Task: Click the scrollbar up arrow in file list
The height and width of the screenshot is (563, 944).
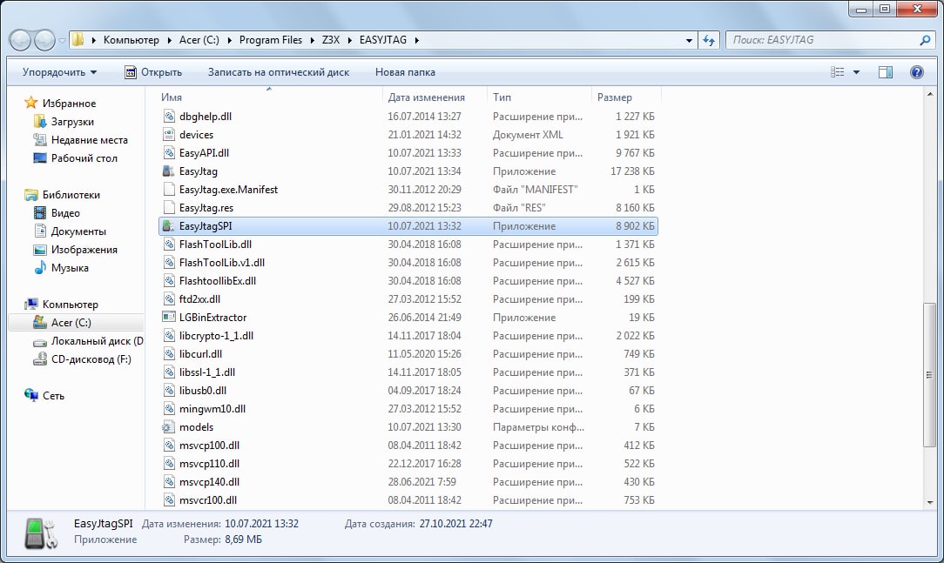Action: point(929,95)
